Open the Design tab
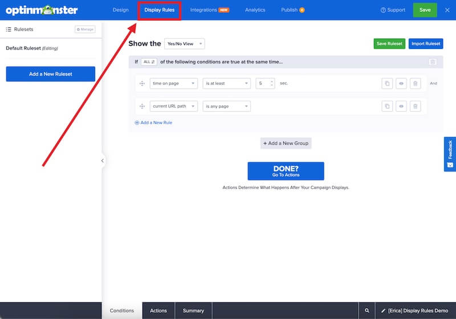456x319 pixels. tap(120, 10)
